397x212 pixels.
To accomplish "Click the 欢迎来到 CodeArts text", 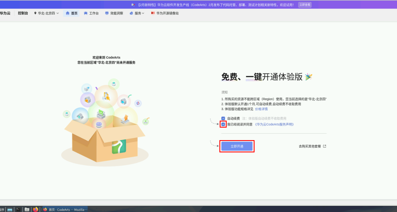I will point(106,57).
